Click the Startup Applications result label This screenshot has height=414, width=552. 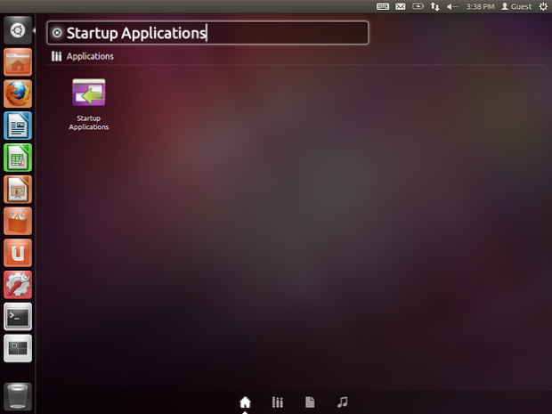tap(89, 123)
